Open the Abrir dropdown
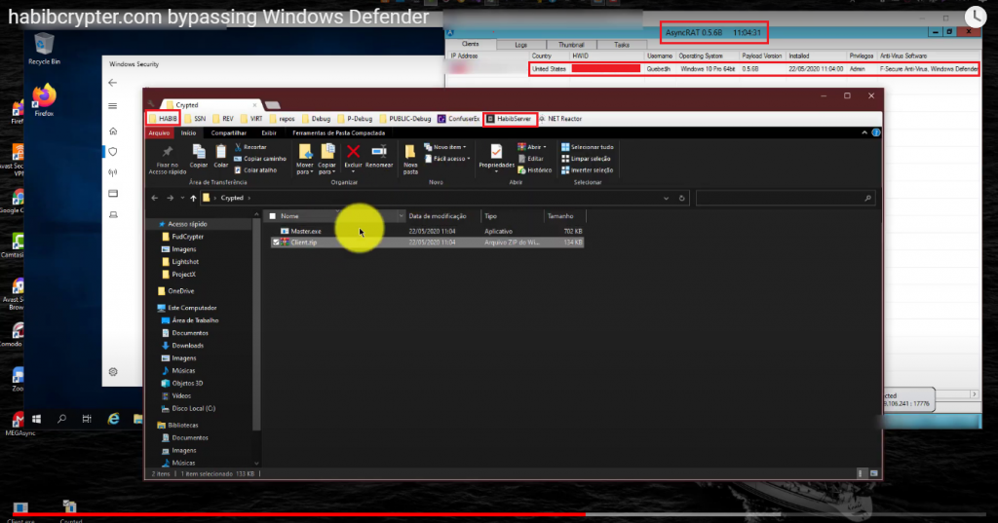This screenshot has height=523, width=998. [532, 147]
